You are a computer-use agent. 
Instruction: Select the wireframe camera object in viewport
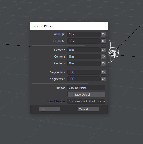click(113, 52)
